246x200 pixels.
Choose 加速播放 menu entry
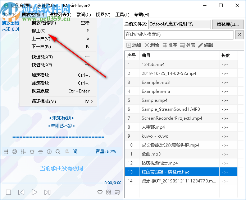coord(58,75)
